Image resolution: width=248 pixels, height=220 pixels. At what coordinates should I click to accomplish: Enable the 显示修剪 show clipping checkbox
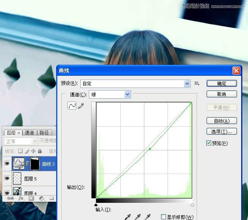tap(163, 217)
